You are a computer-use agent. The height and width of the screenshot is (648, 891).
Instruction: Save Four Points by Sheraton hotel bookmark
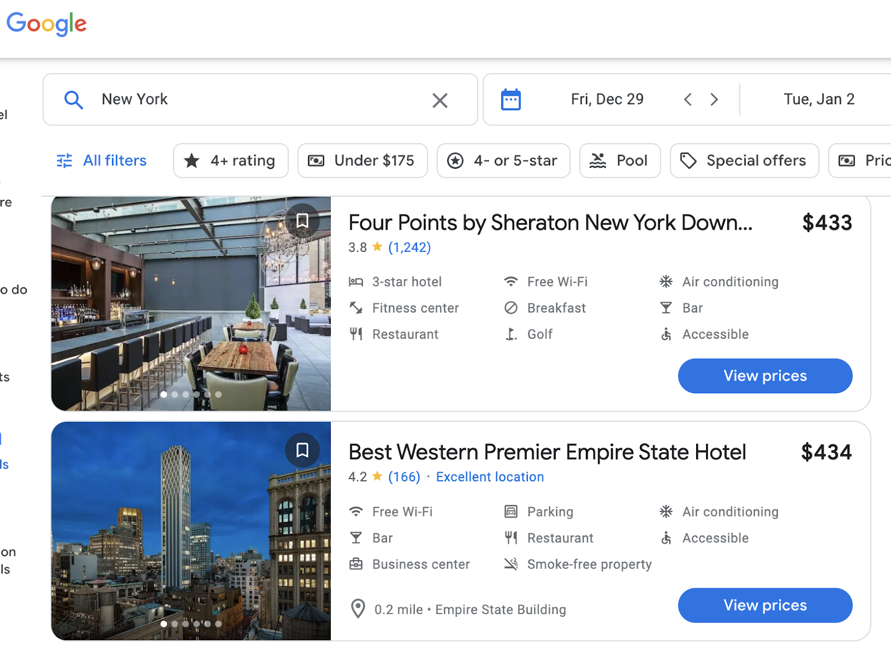302,221
